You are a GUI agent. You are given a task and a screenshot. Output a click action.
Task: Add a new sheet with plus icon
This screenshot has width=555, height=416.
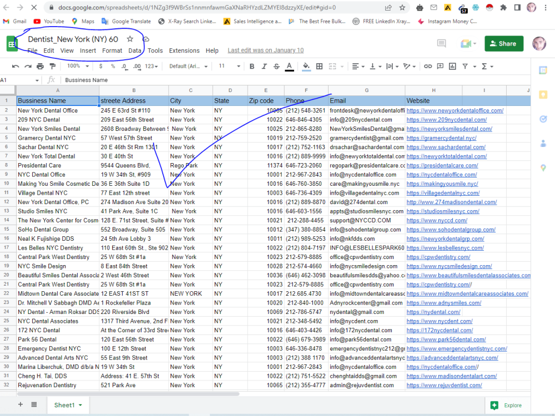click(21, 405)
